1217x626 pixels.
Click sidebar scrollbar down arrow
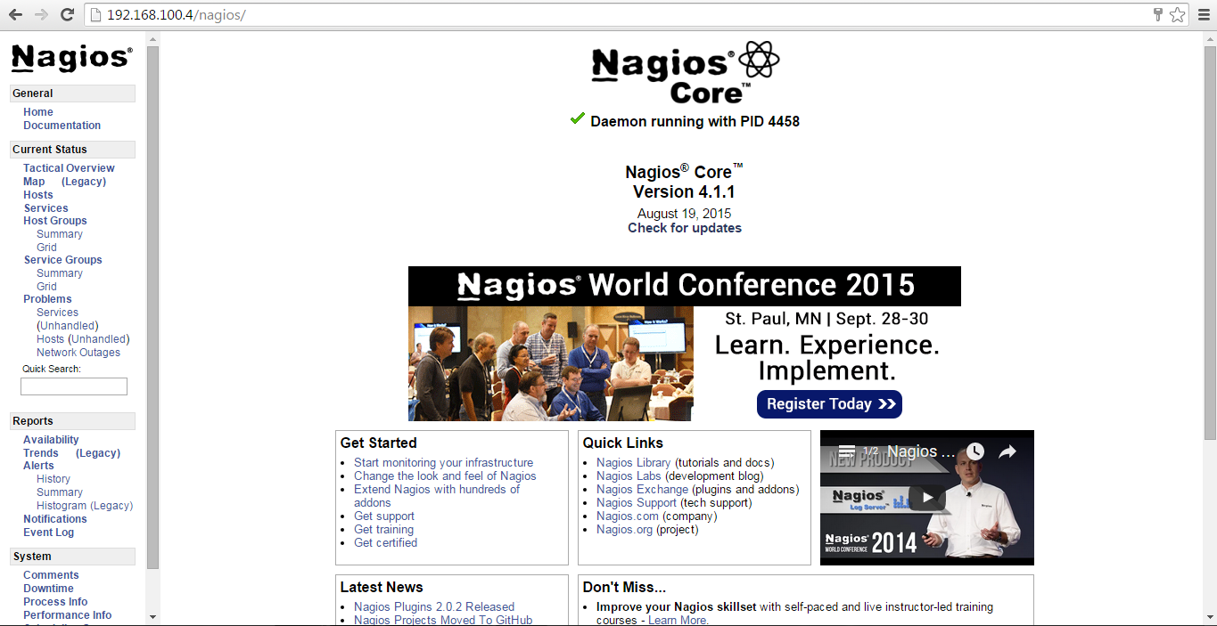(152, 616)
